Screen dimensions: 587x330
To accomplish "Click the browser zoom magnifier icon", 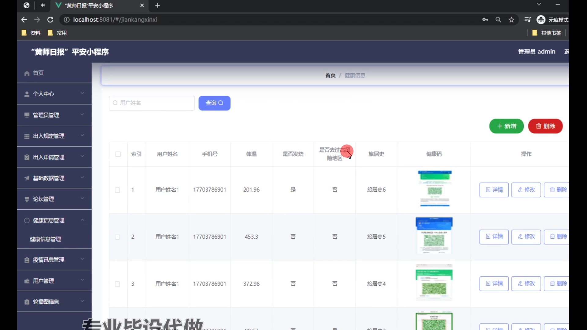I will click(x=498, y=20).
